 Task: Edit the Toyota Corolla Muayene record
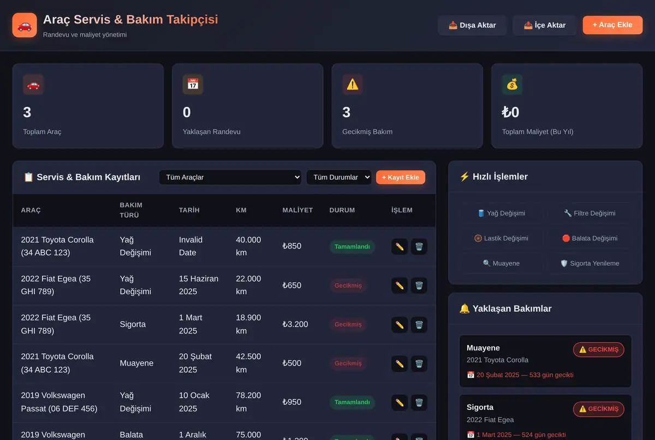[x=400, y=364]
